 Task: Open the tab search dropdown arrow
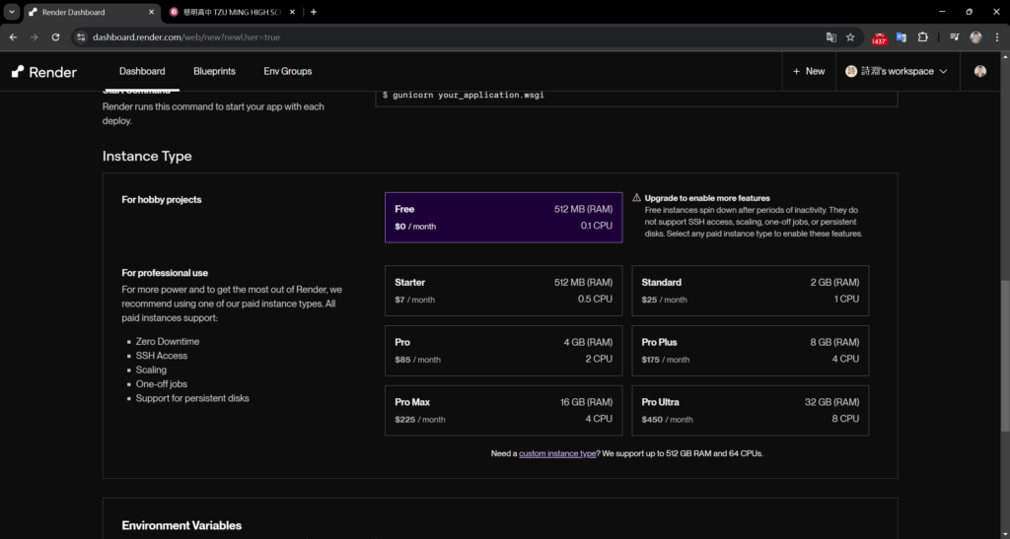[x=12, y=12]
